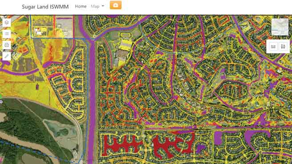Open the layers panel icon

(x=7, y=23)
